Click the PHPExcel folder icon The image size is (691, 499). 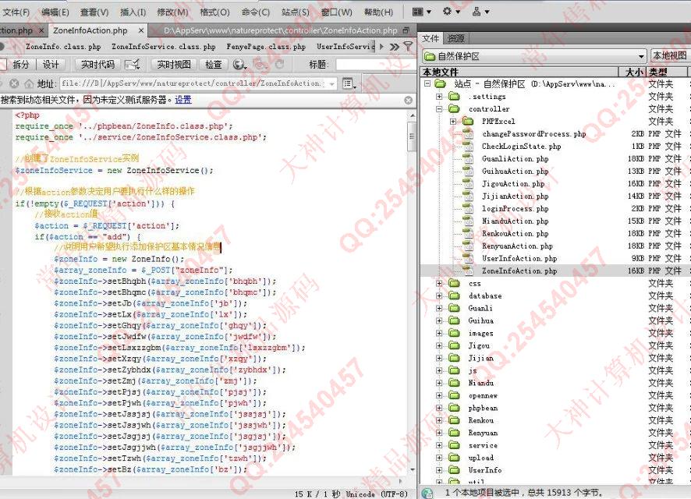[468, 121]
